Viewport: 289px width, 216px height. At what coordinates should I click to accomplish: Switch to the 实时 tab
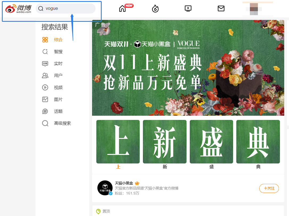[x=58, y=64]
